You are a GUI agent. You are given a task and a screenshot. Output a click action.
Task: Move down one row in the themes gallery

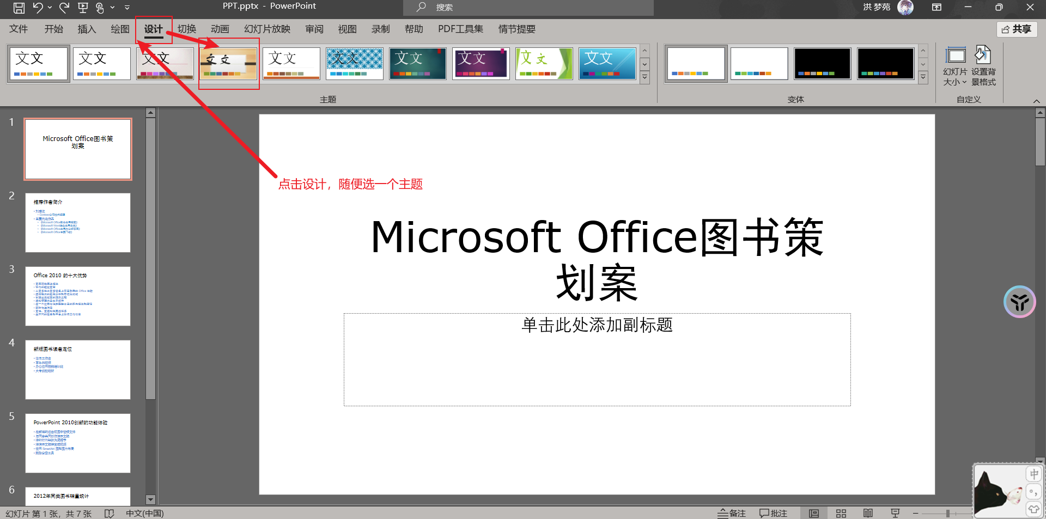(644, 64)
